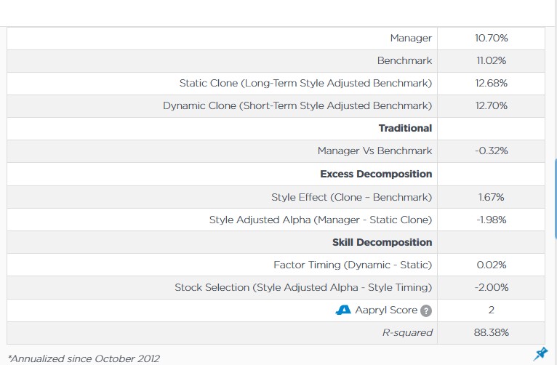
Task: Click the Style Effect value 1.67%
Action: 492,197
